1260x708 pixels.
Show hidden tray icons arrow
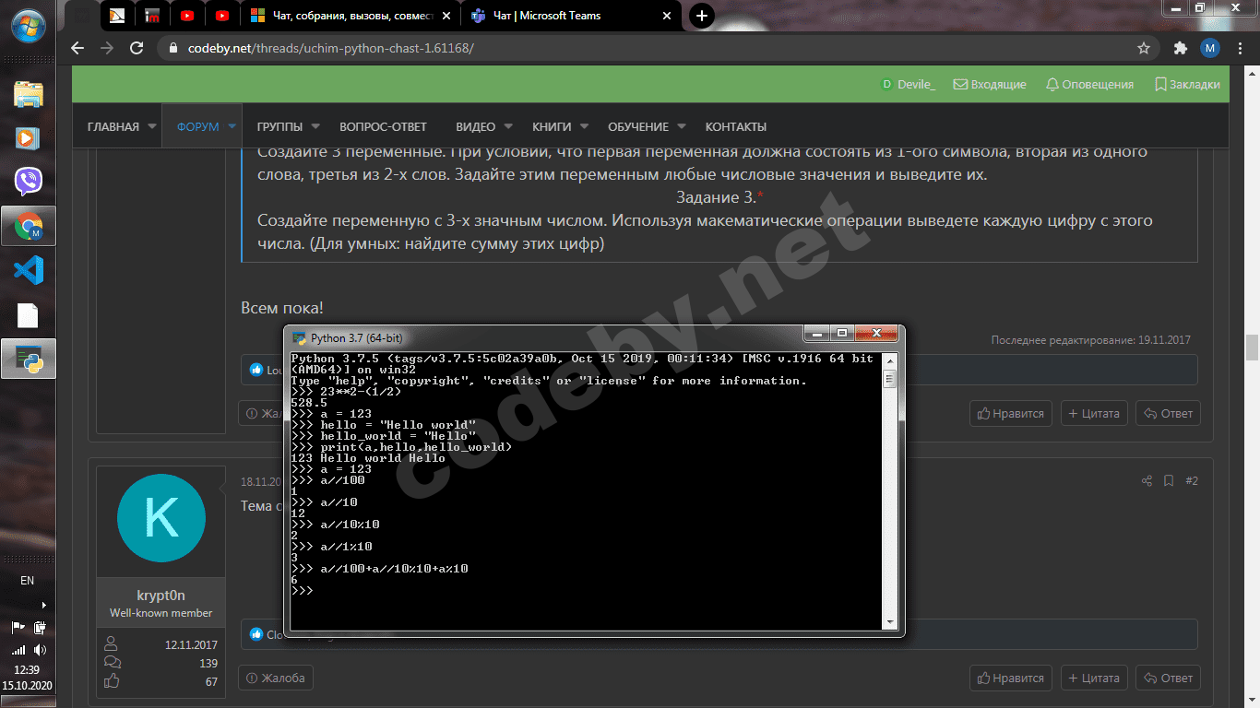(x=42, y=605)
